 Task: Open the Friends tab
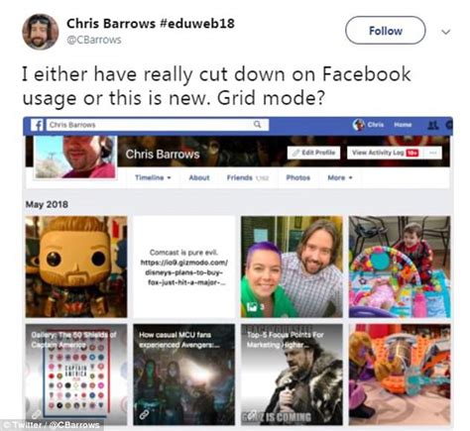(247, 177)
